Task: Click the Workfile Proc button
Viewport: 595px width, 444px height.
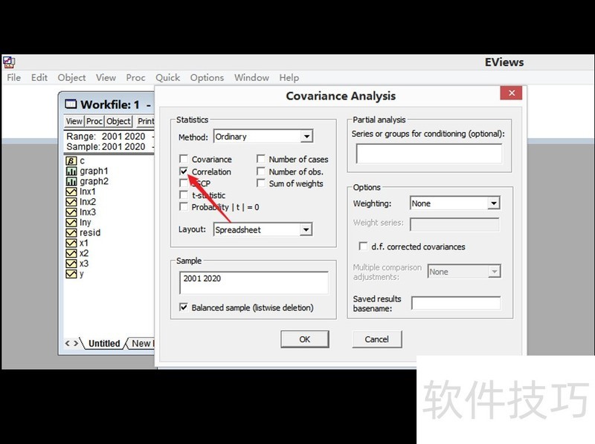Action: pyautogui.click(x=94, y=121)
